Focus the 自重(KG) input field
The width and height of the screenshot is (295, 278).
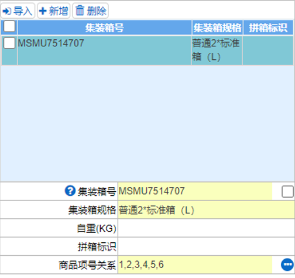tap(206, 228)
